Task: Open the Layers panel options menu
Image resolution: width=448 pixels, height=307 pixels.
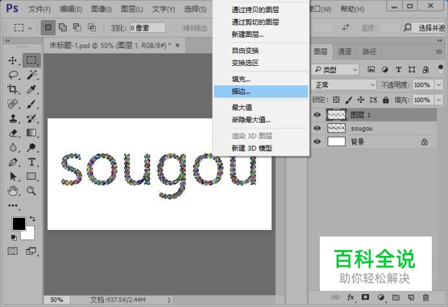Action: [439, 52]
